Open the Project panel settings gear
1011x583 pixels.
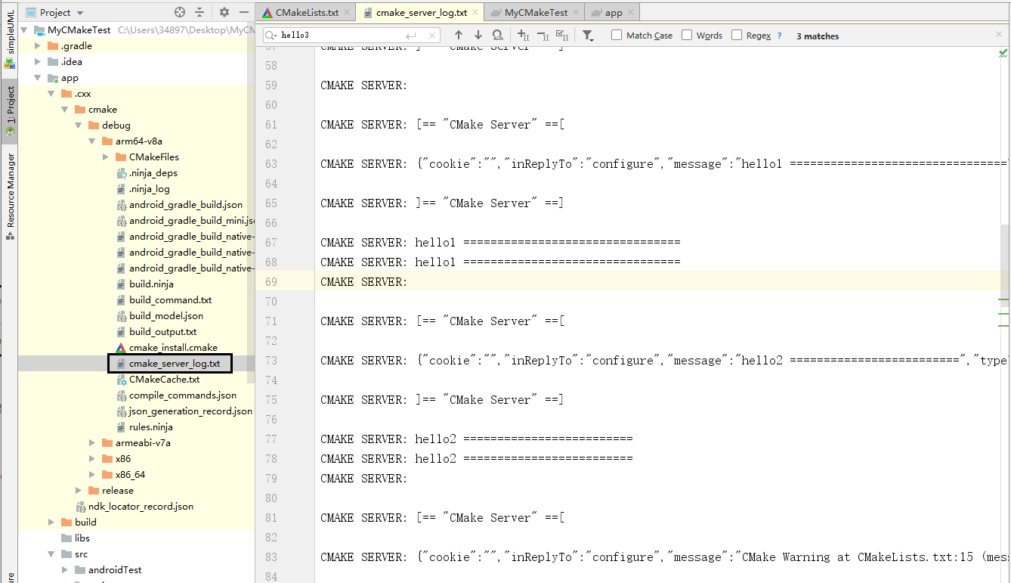pos(224,12)
